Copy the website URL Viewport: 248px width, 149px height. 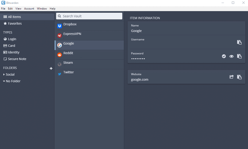click(239, 77)
